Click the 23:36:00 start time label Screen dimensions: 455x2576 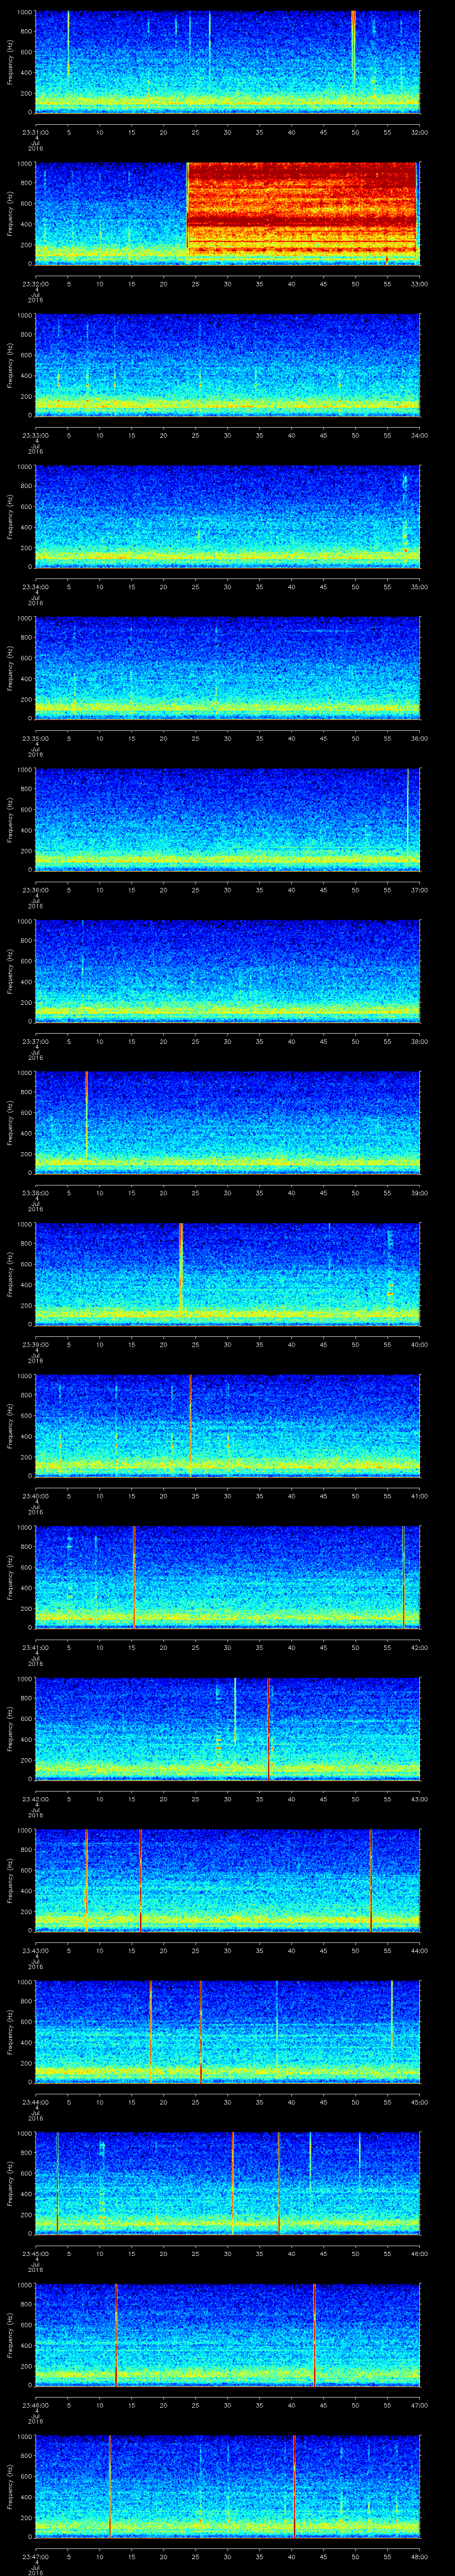pyautogui.click(x=35, y=890)
